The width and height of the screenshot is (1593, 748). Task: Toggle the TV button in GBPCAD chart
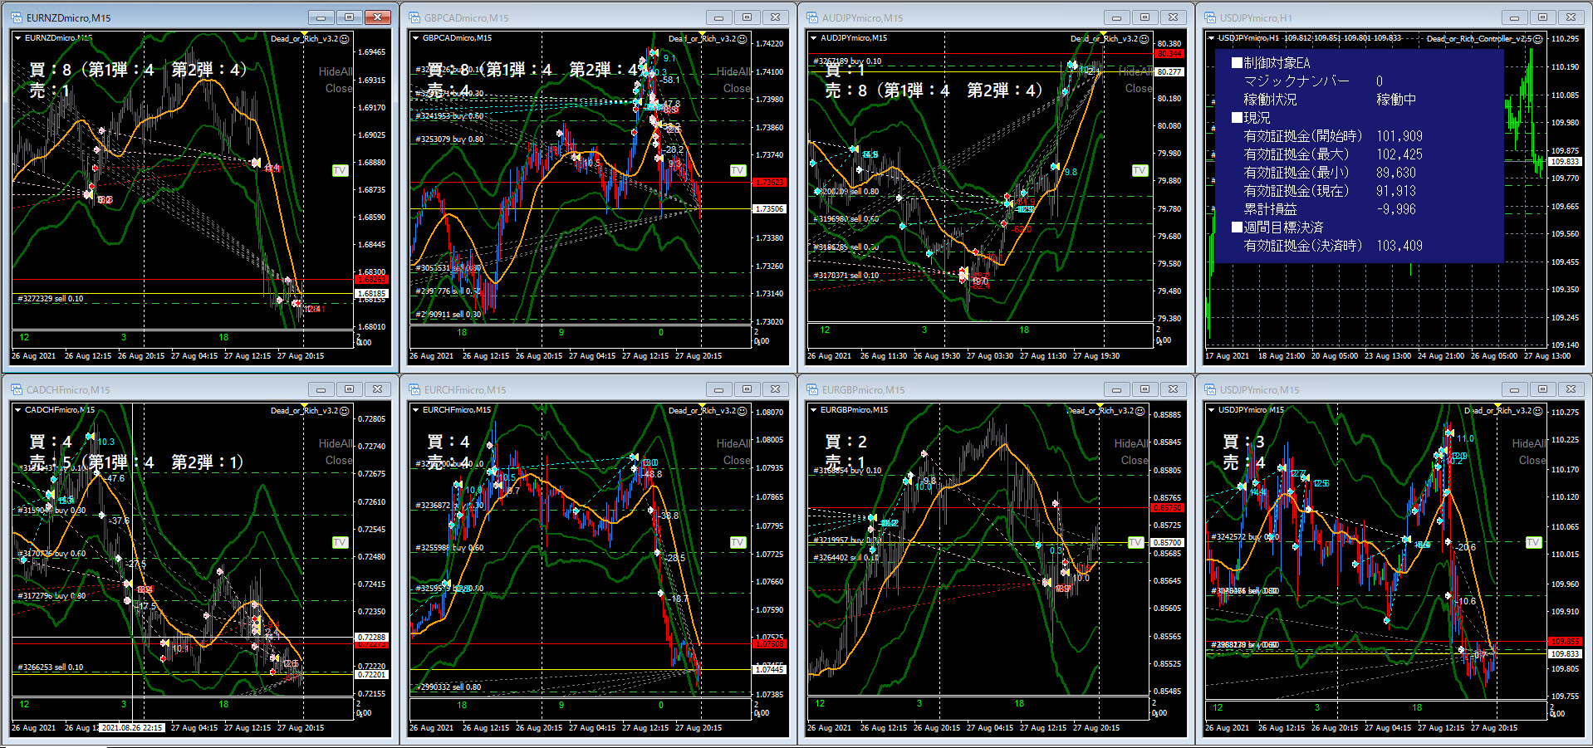[738, 171]
